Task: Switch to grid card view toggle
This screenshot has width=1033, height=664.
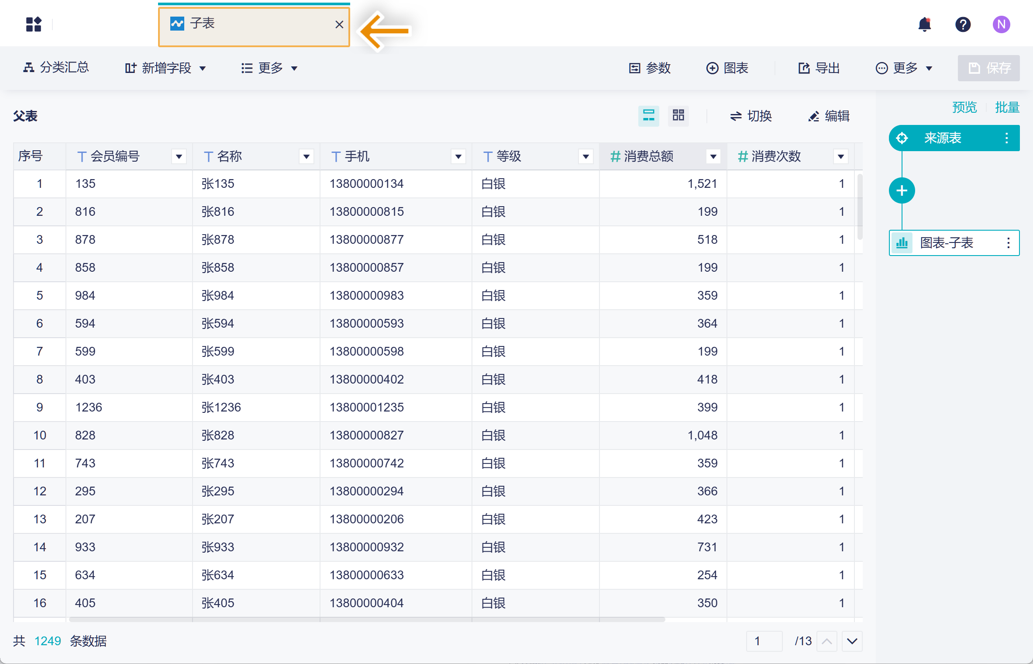Action: [x=678, y=116]
